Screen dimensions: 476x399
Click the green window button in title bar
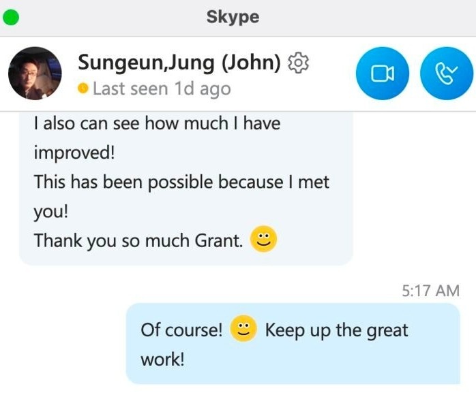(x=11, y=17)
